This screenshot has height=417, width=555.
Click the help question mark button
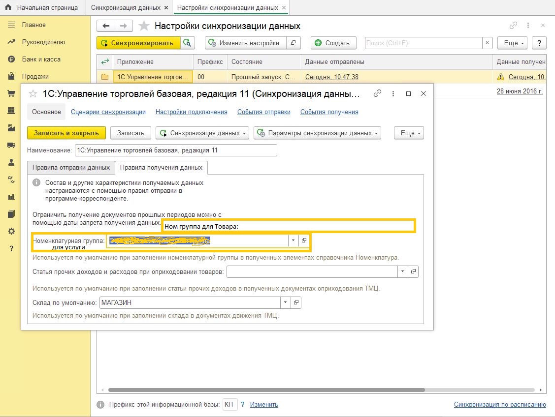[x=539, y=43]
